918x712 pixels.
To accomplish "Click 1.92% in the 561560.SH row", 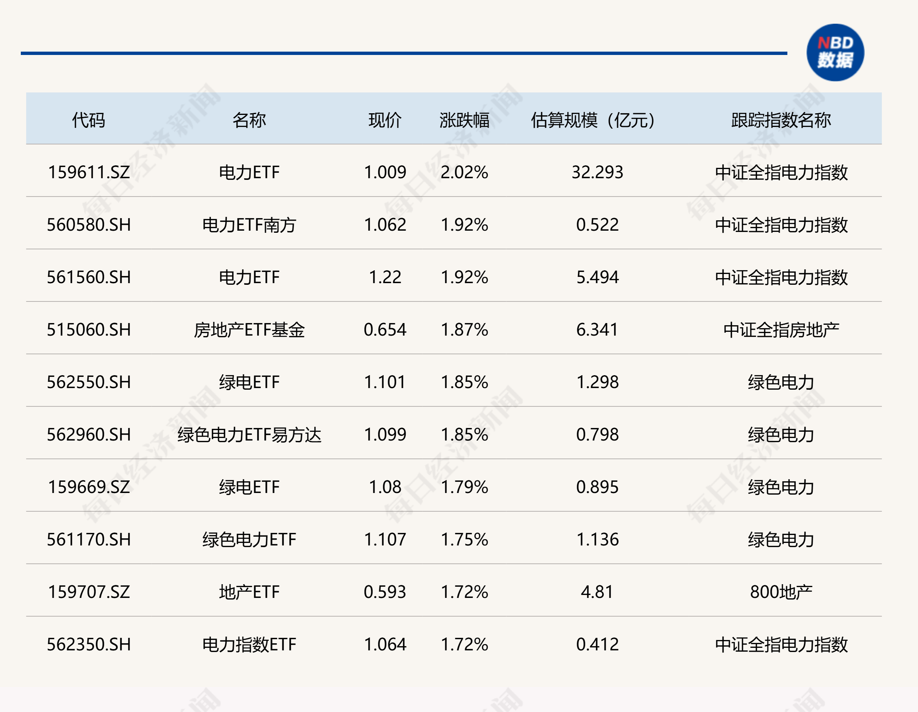I will coord(464,277).
